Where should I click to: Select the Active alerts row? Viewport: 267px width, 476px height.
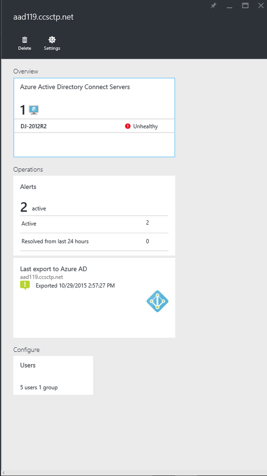point(94,224)
